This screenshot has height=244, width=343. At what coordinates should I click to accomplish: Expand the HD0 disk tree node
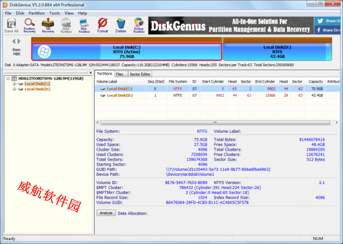(8, 79)
